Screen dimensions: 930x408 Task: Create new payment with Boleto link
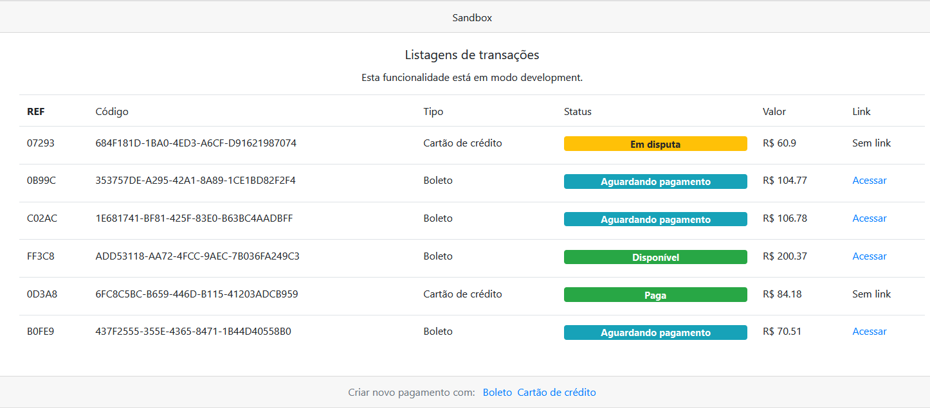pyautogui.click(x=497, y=393)
